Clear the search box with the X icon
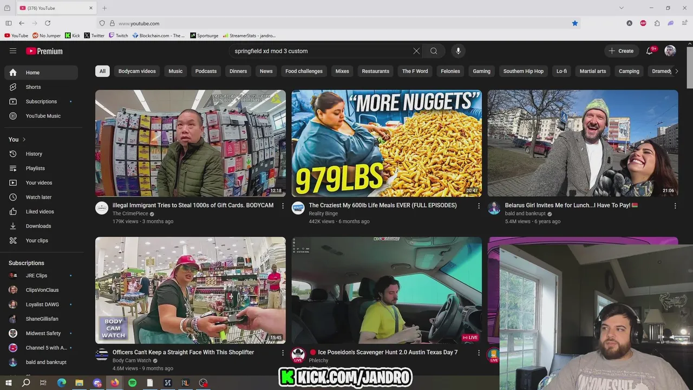This screenshot has width=693, height=390. 416,51
